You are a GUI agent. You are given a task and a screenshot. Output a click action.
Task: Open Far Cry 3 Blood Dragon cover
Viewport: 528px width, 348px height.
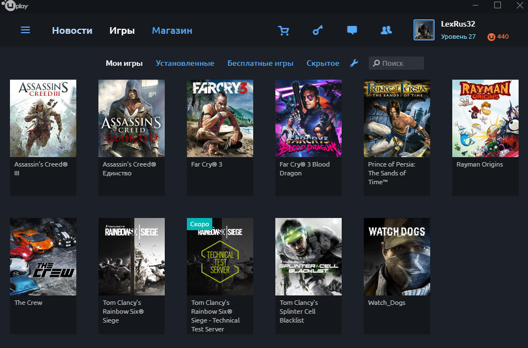pyautogui.click(x=309, y=118)
